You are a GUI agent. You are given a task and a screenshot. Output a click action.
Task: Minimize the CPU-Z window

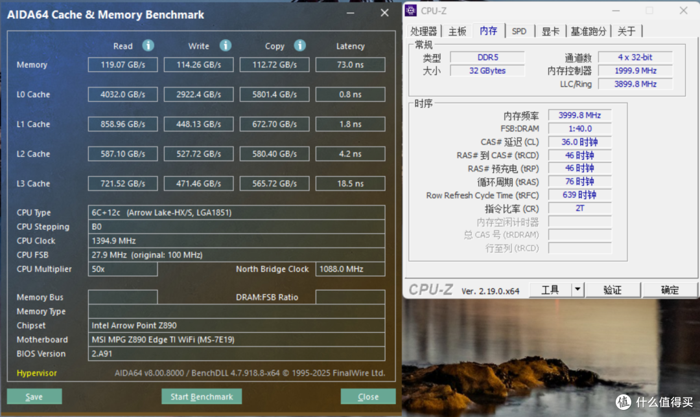(x=616, y=11)
